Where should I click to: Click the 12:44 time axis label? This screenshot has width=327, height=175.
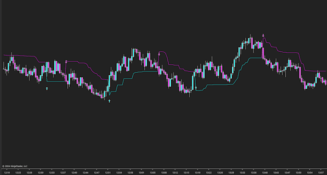pos(86,173)
